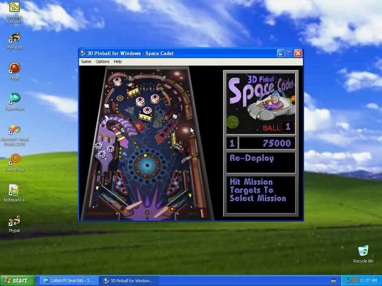Image resolution: width=382 pixels, height=286 pixels.
Task: Click the Space Cadet logo artwork
Action: pos(261,104)
